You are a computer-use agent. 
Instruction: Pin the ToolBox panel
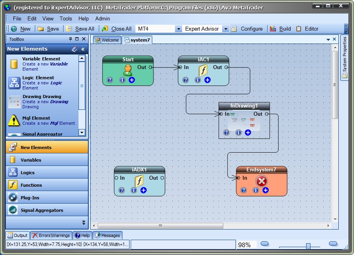[70, 39]
